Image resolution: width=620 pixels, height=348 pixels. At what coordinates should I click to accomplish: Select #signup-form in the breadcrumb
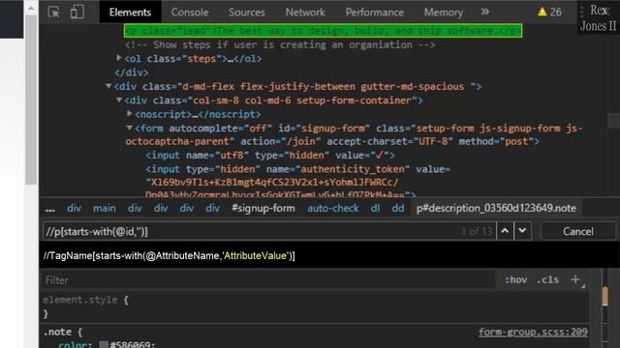point(263,209)
